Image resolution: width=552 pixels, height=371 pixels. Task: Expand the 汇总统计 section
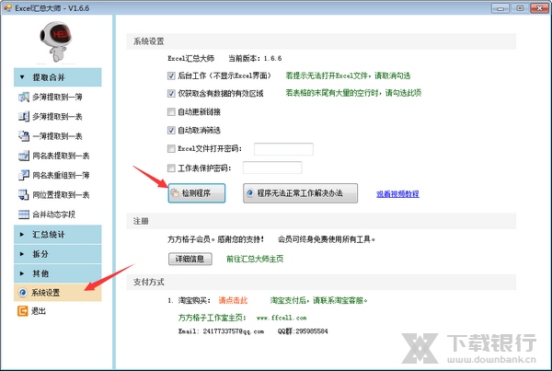(x=58, y=235)
